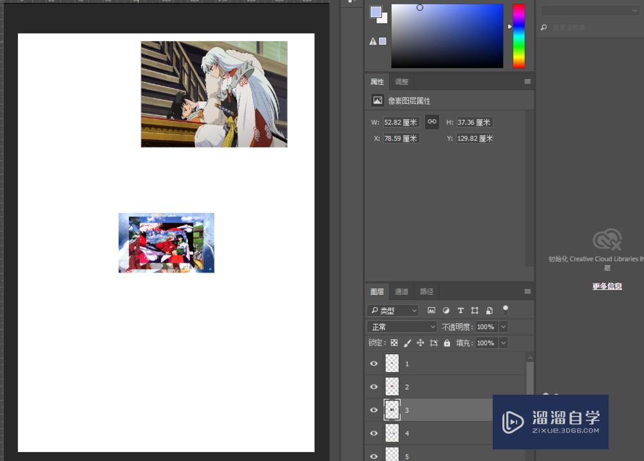This screenshot has height=461, width=644.
Task: Pick a color in the color field
Action: click(x=447, y=36)
